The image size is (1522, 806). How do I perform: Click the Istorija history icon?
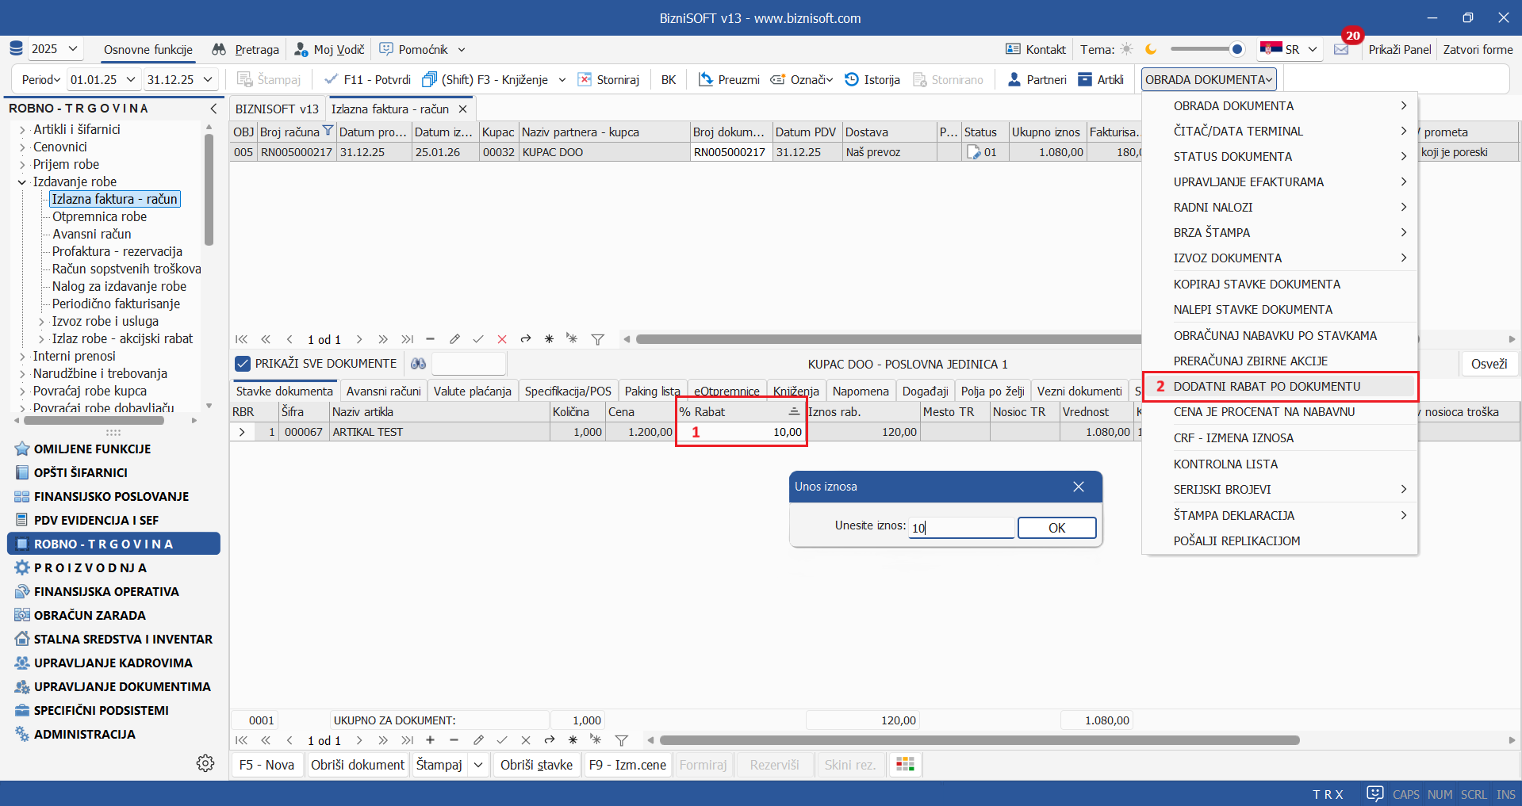point(852,79)
